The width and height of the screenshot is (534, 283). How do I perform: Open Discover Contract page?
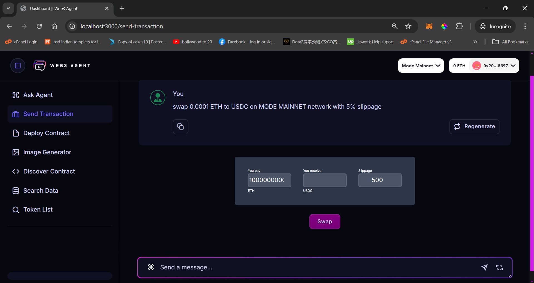click(x=60, y=172)
